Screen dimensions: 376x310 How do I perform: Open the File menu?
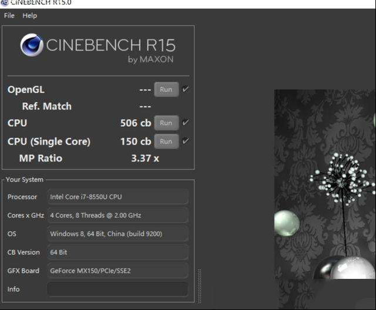point(9,16)
